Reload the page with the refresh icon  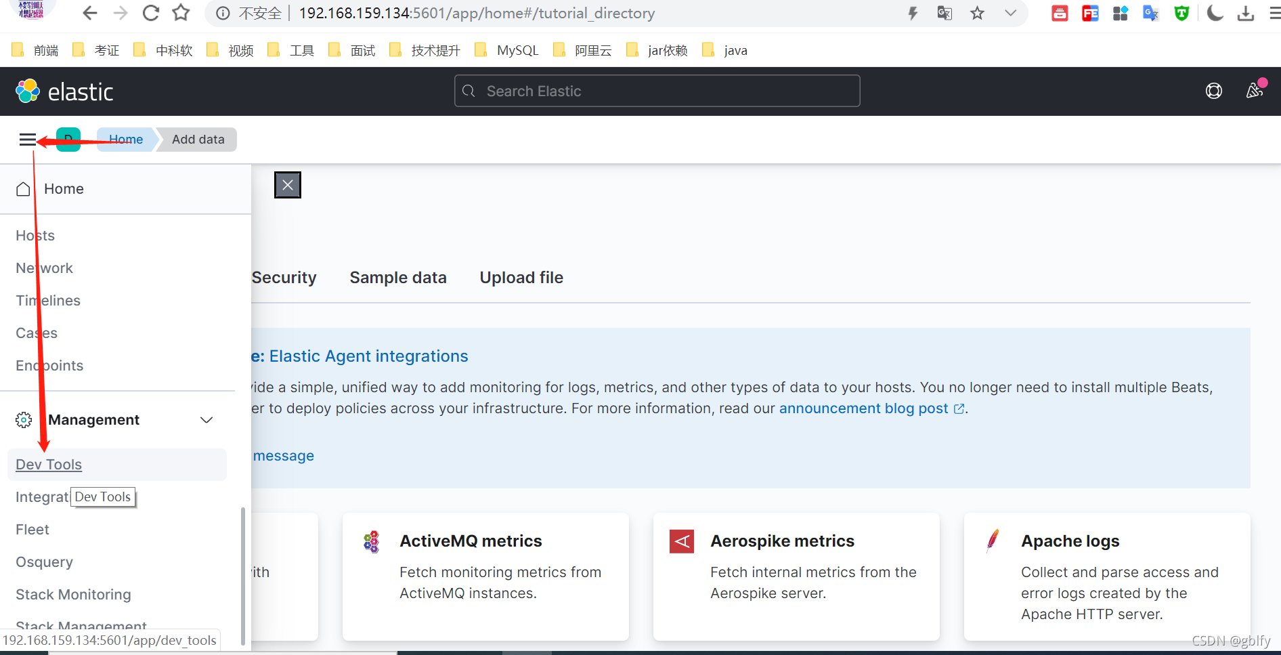pos(151,13)
